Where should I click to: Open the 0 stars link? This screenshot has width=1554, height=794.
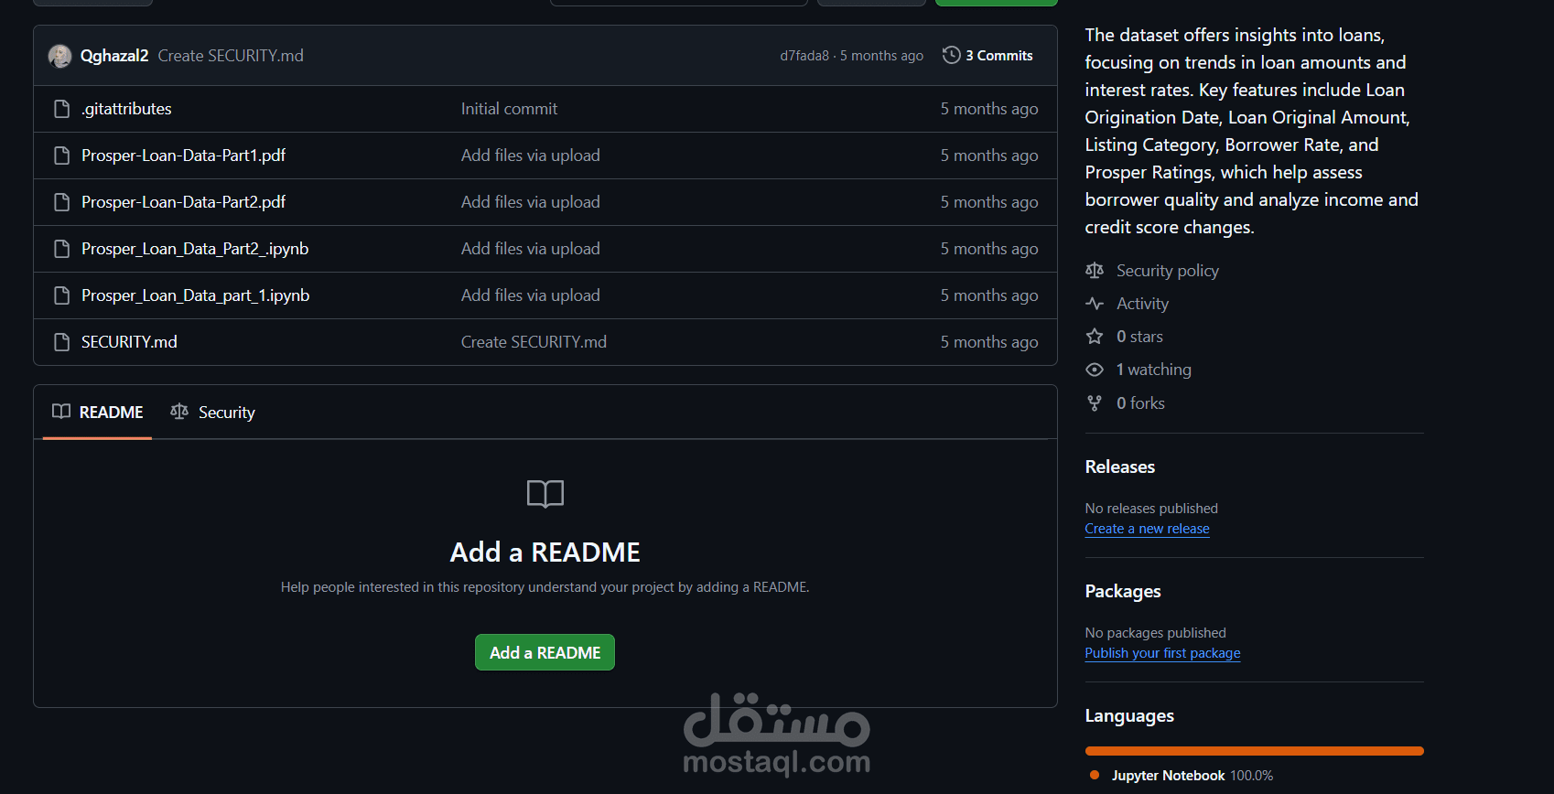(1139, 337)
